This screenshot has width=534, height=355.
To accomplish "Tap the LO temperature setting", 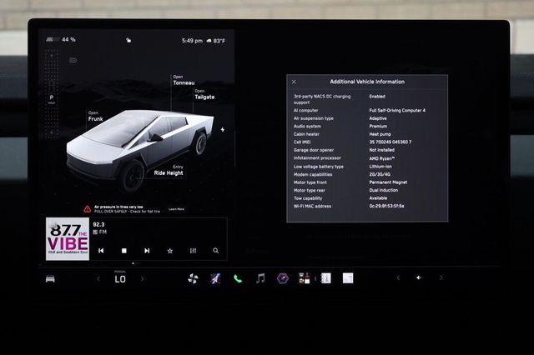I will pos(120,279).
